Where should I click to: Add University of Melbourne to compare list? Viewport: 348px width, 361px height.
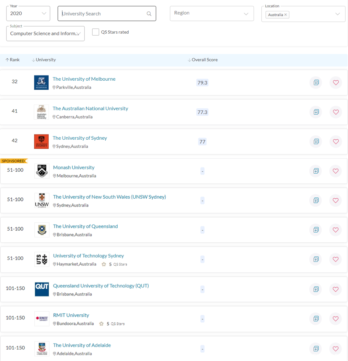[316, 82]
